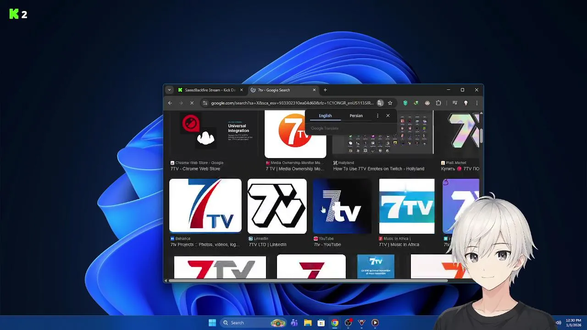The width and height of the screenshot is (587, 330).
Task: Click the volume speaker icon in tray
Action: pyautogui.click(x=558, y=323)
